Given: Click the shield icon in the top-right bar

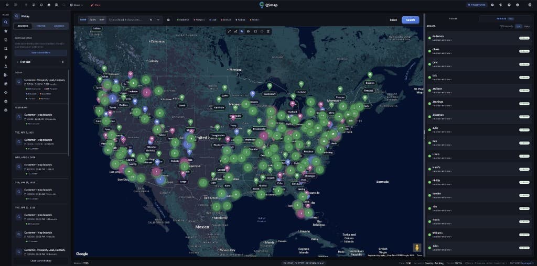Looking at the screenshot, I should 501,5.
